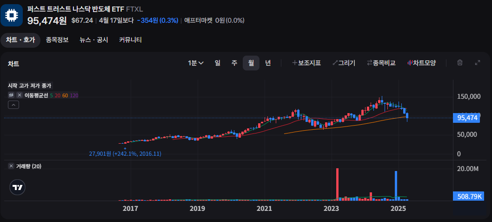Click the large 95,474원 header price
The width and height of the screenshot is (492, 222).
tap(47, 21)
